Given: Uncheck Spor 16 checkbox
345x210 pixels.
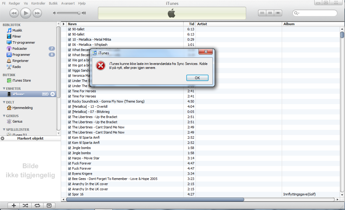Looking at the screenshot, I should tap(70, 195).
